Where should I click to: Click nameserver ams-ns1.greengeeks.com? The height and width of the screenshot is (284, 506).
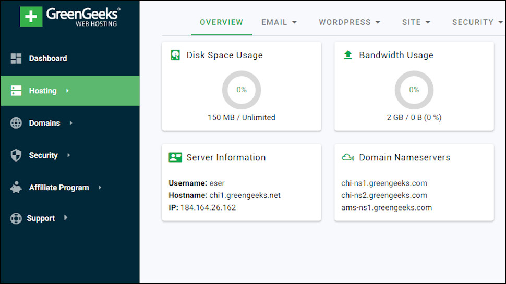click(x=387, y=207)
